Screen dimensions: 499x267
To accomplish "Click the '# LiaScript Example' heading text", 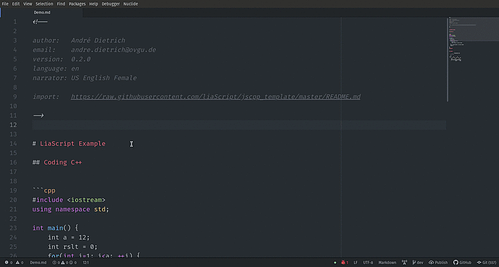I will [x=69, y=144].
